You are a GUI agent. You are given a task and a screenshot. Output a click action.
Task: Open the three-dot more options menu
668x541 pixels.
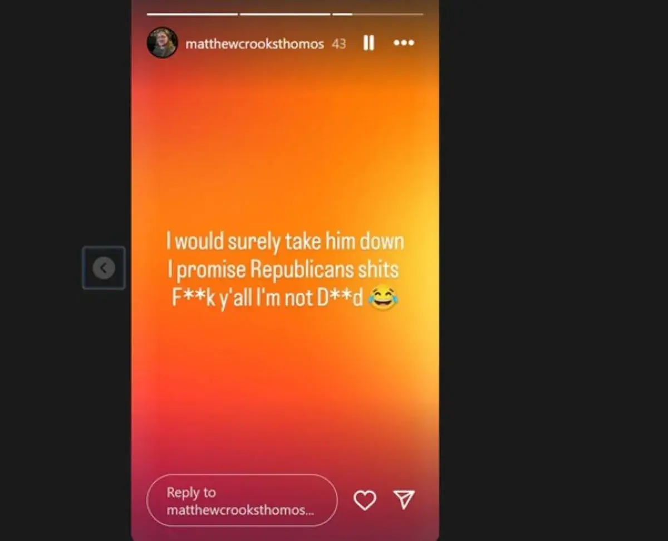(x=404, y=43)
